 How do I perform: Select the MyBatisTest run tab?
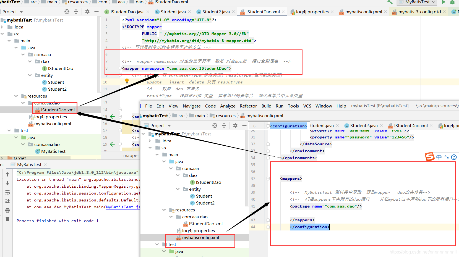[x=29, y=164]
